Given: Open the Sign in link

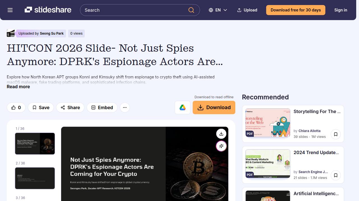Looking at the screenshot, I should (340, 10).
